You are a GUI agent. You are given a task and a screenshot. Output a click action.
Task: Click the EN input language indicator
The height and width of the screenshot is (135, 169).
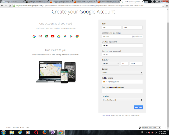(x=142, y=132)
